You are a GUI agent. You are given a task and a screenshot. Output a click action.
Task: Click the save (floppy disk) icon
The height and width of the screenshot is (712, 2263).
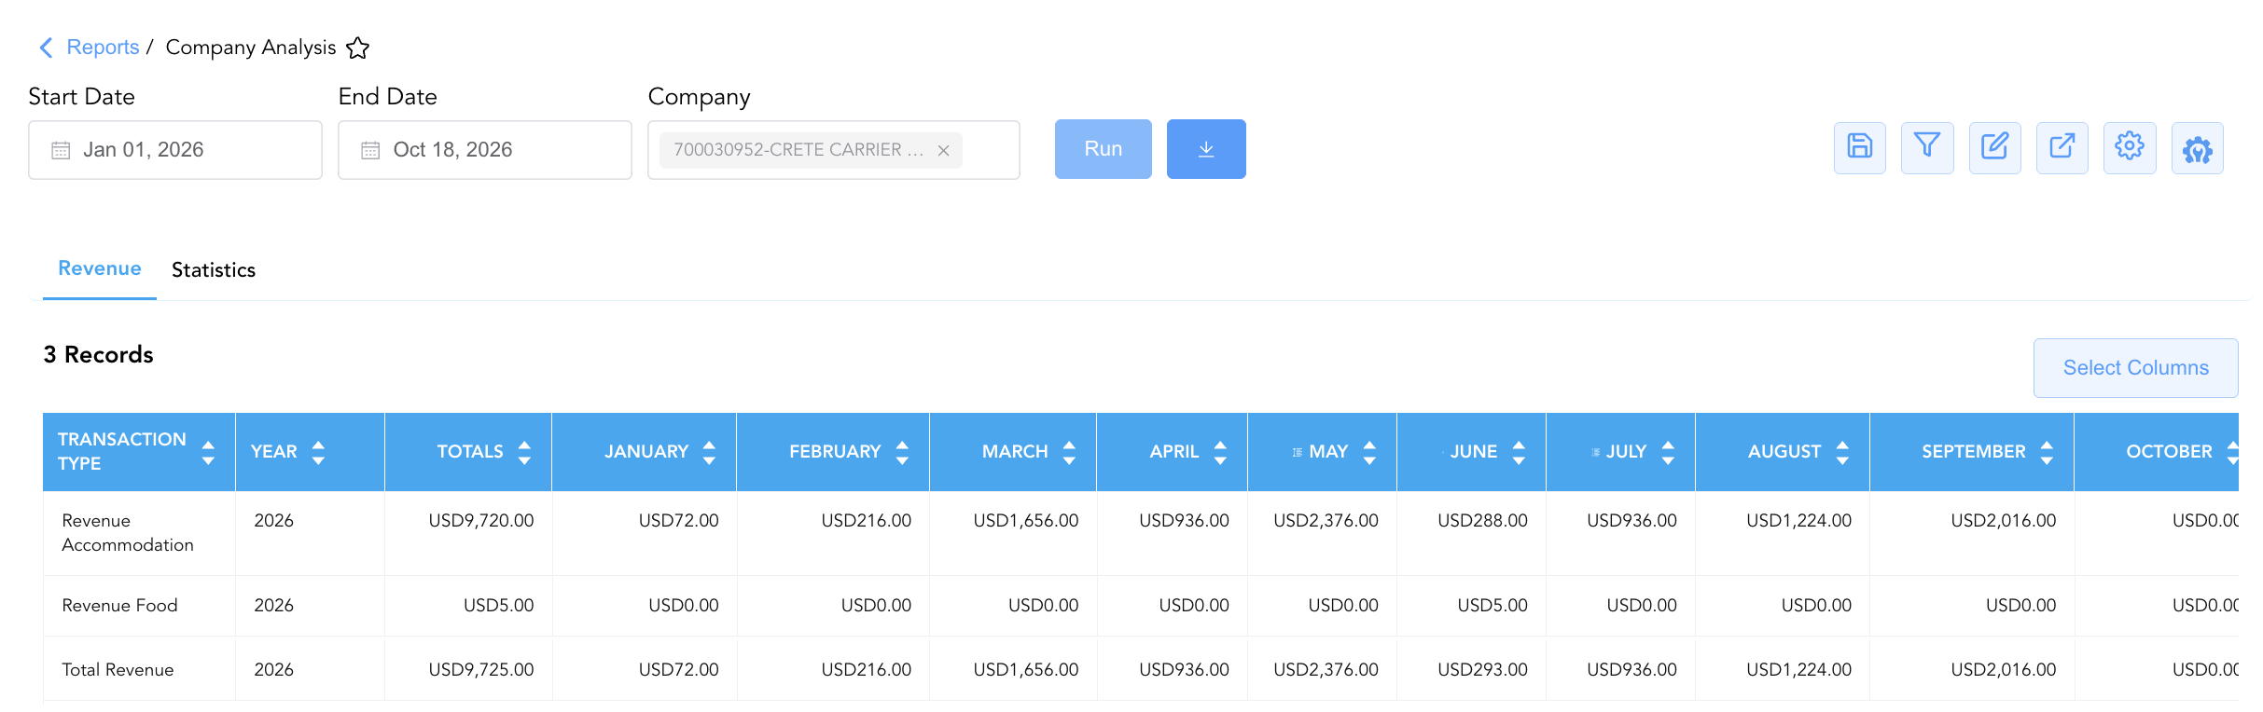(1860, 147)
